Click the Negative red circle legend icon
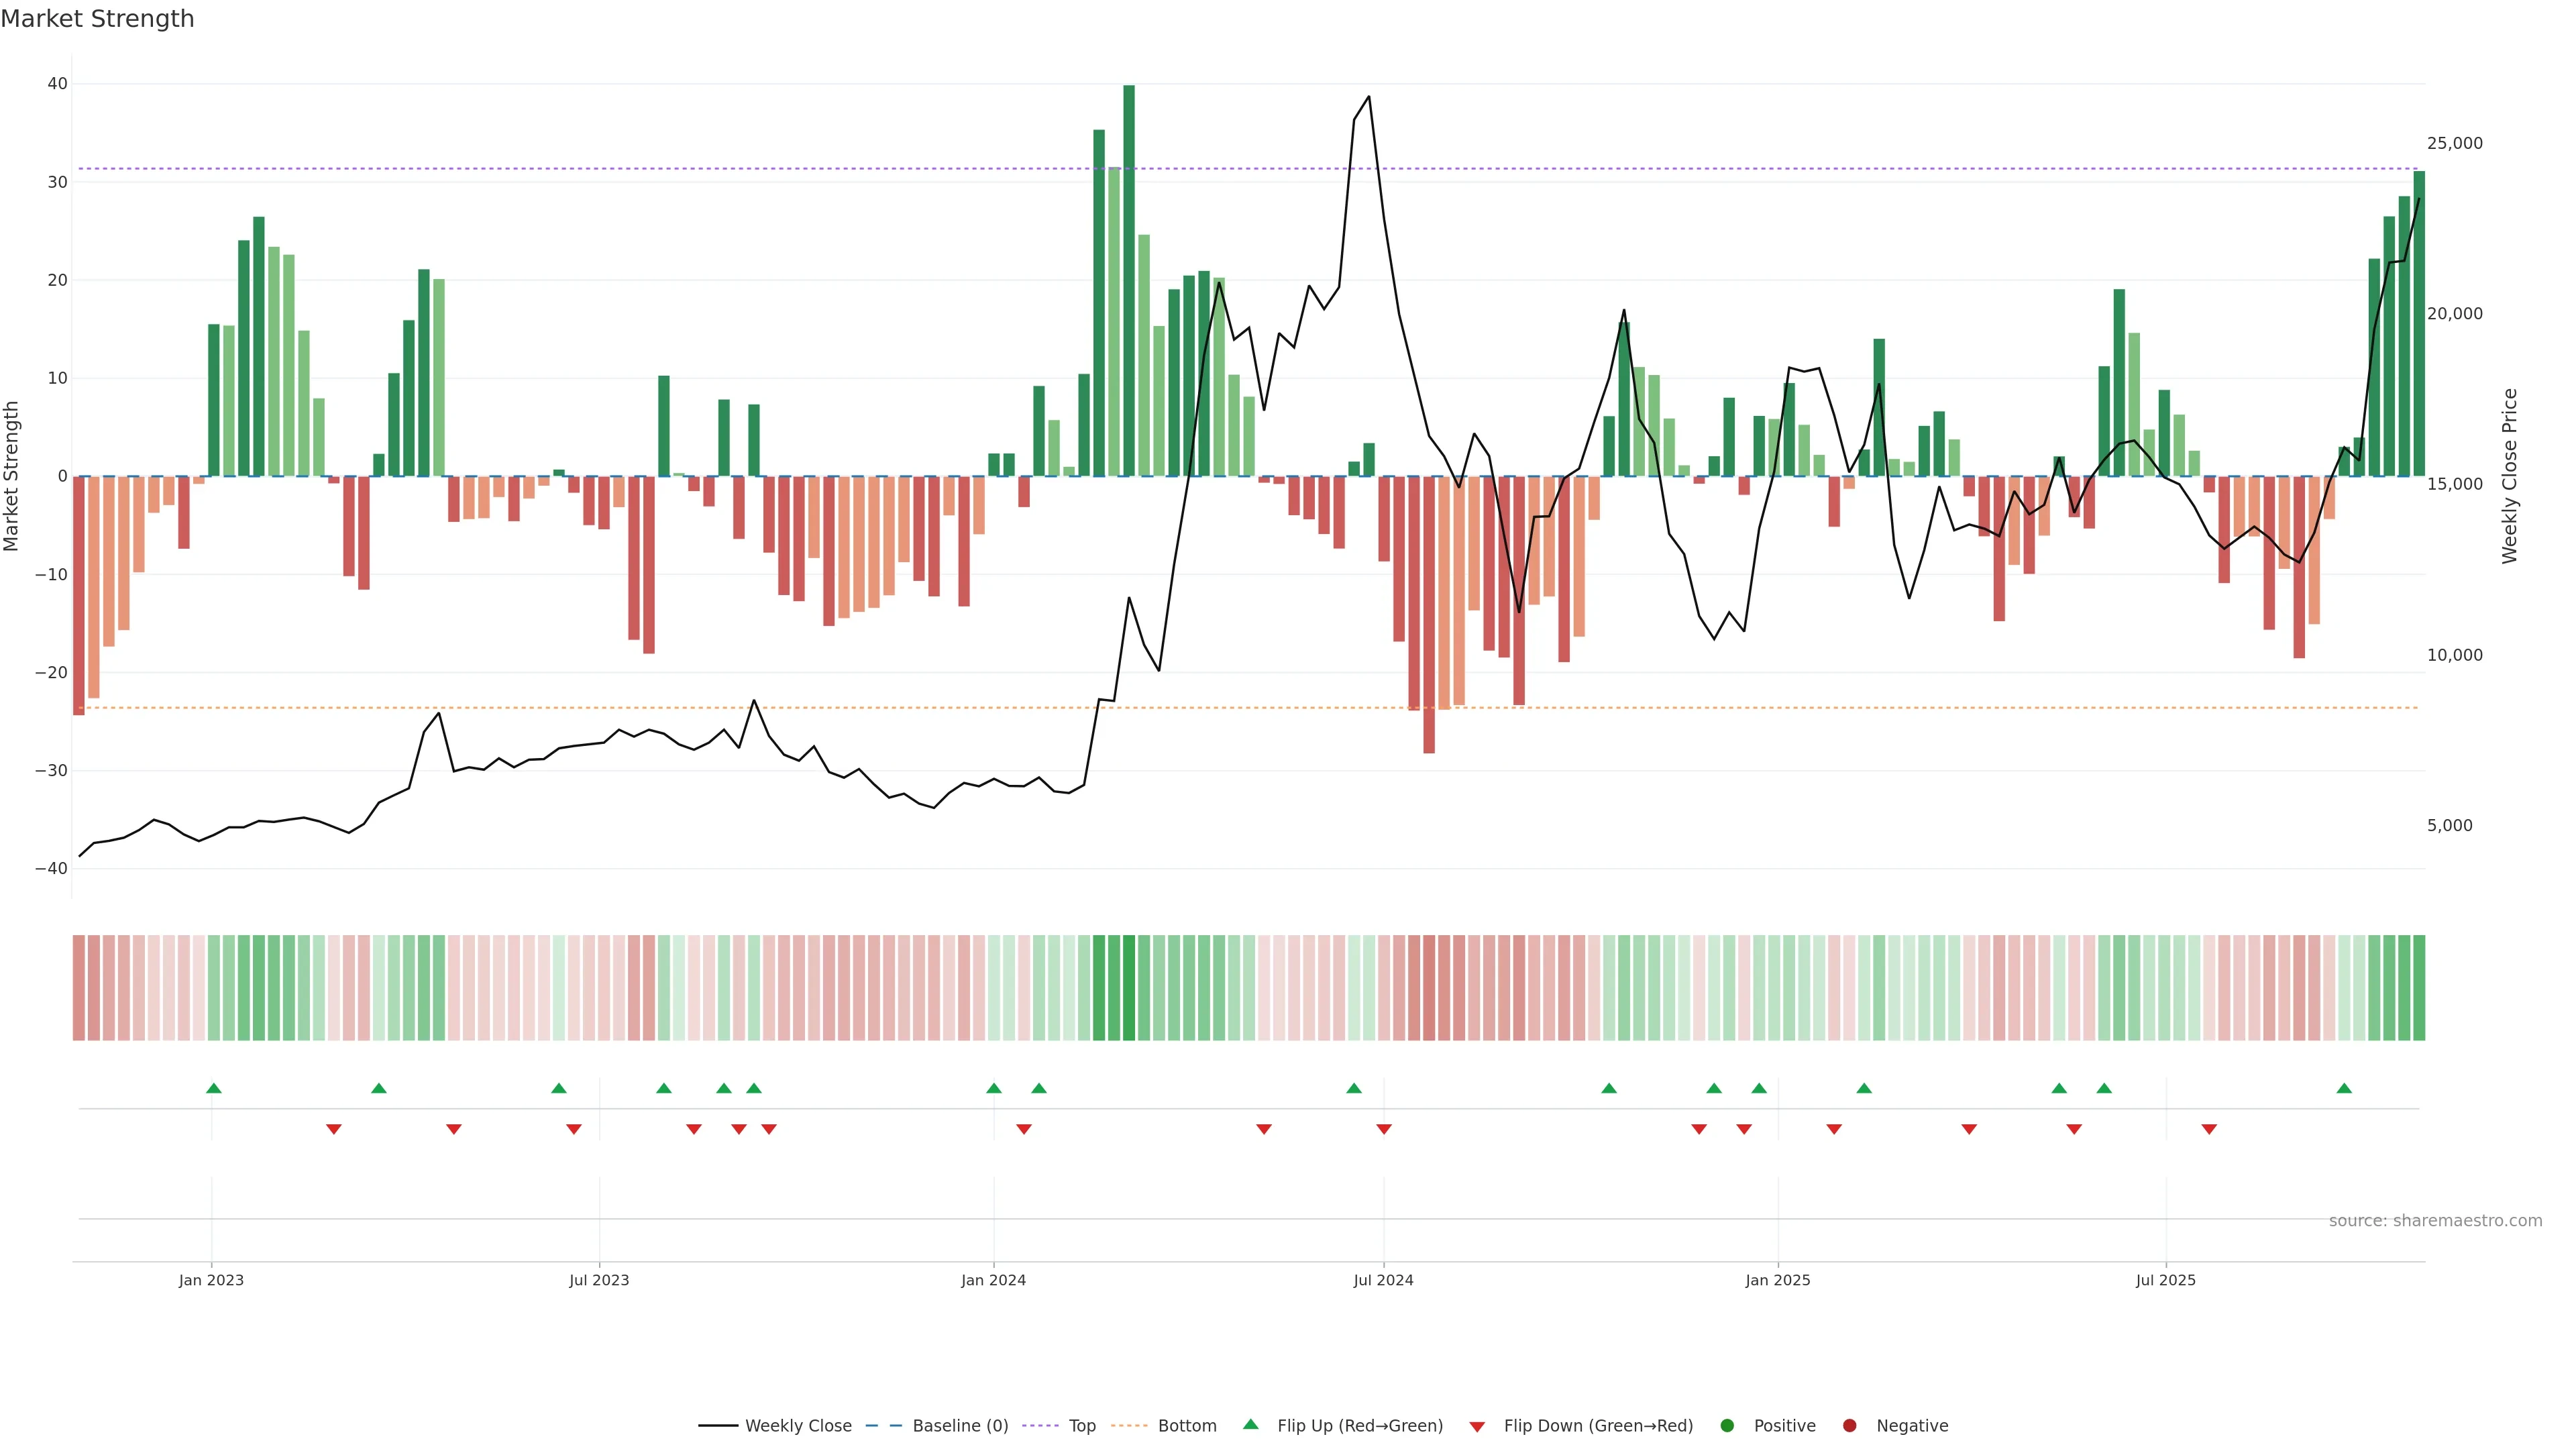Screen dimensions: 2576x1449 pyautogui.click(x=1849, y=1425)
